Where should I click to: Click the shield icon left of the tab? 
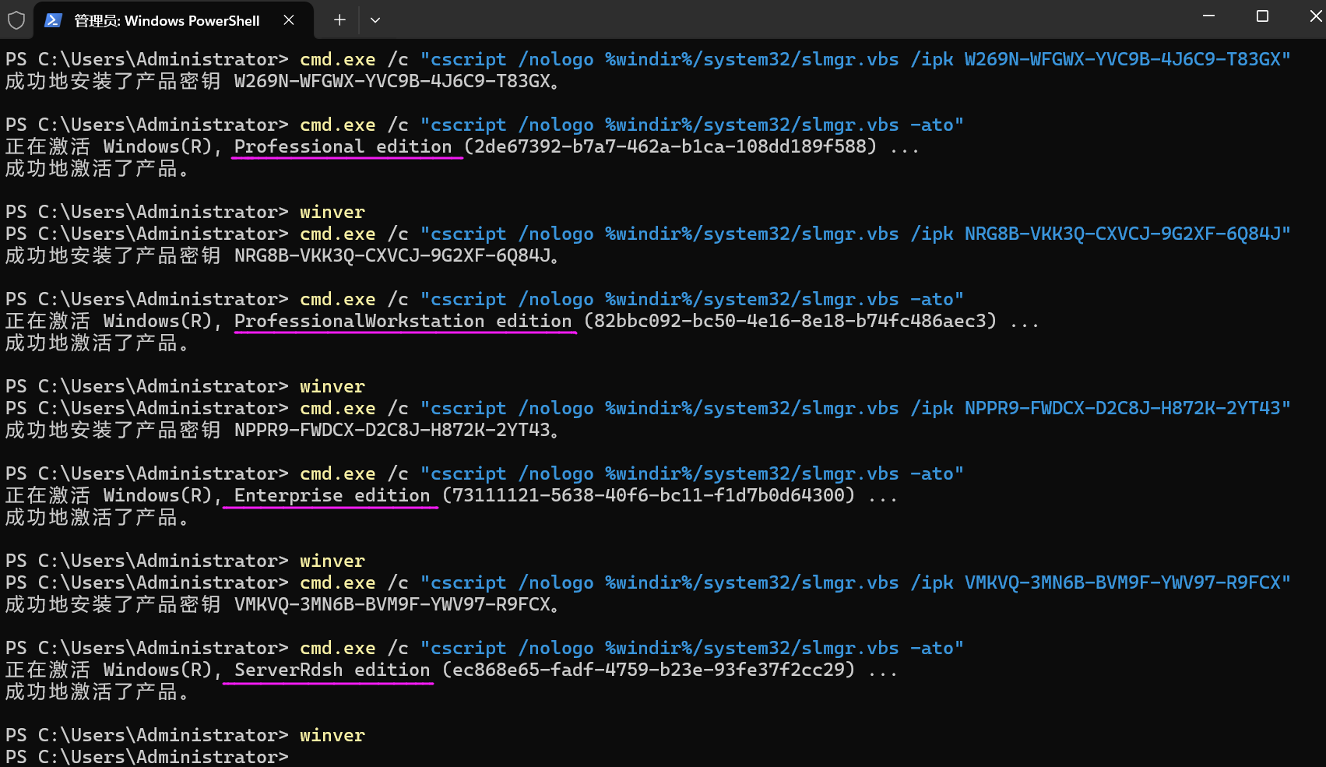coord(16,20)
